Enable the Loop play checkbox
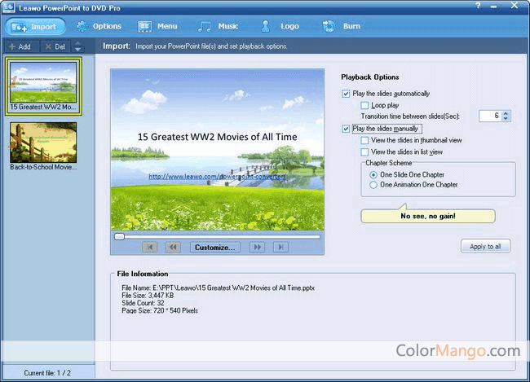The image size is (530, 382). coord(364,105)
